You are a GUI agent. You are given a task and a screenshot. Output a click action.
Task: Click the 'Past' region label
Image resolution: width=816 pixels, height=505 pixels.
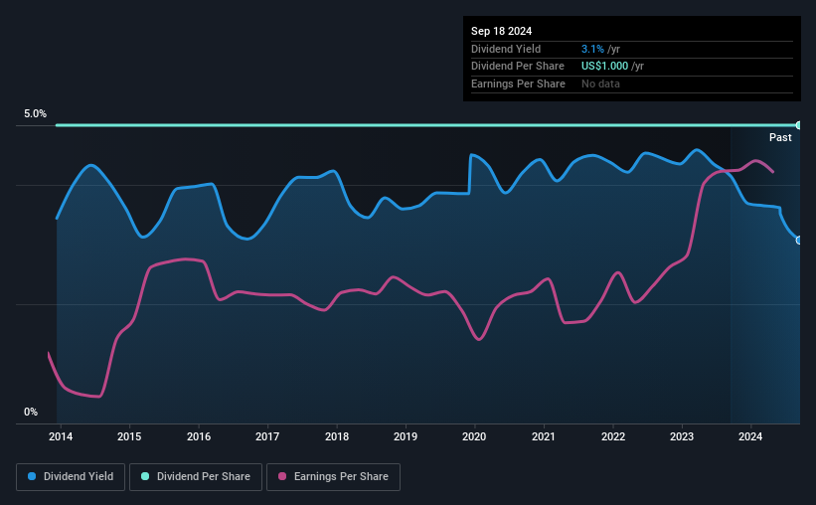(x=780, y=137)
